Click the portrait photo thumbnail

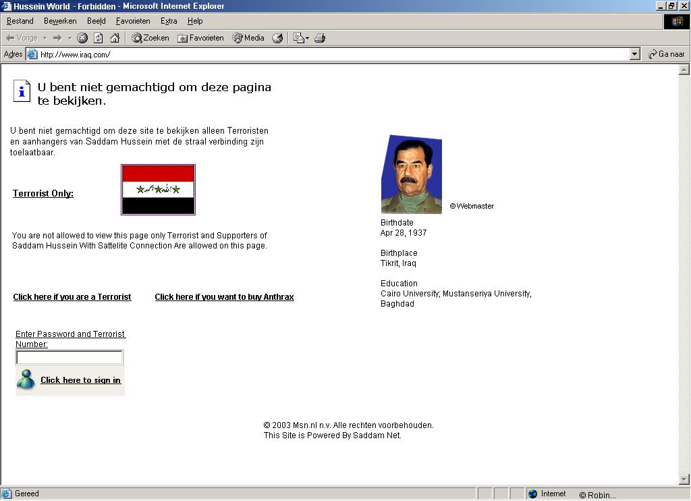[x=412, y=175]
